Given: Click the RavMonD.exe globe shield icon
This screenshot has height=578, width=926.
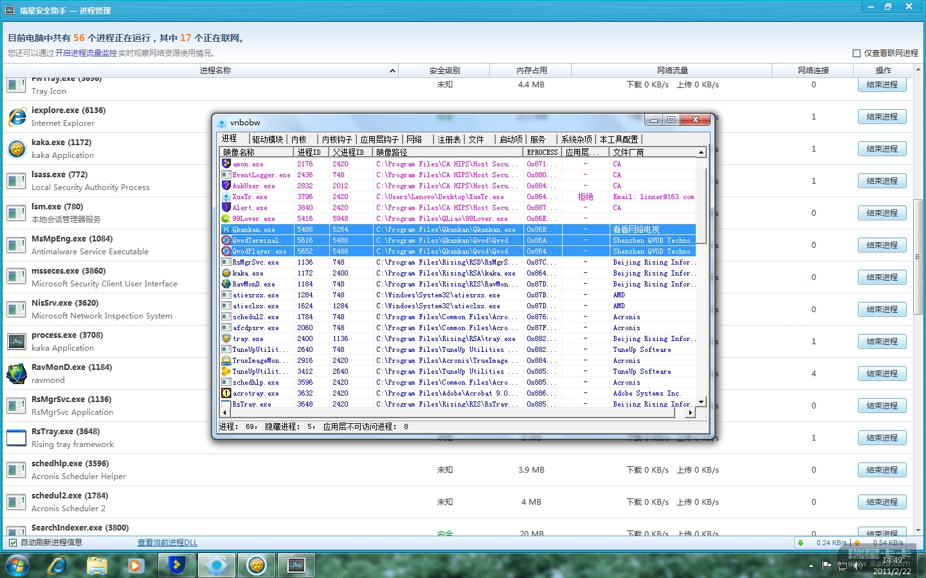Looking at the screenshot, I should 17,374.
